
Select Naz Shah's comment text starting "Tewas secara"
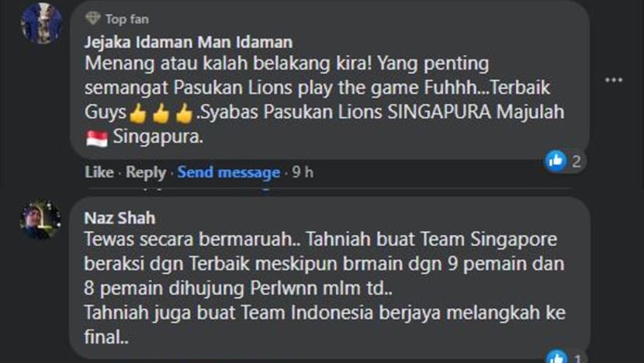(325, 288)
